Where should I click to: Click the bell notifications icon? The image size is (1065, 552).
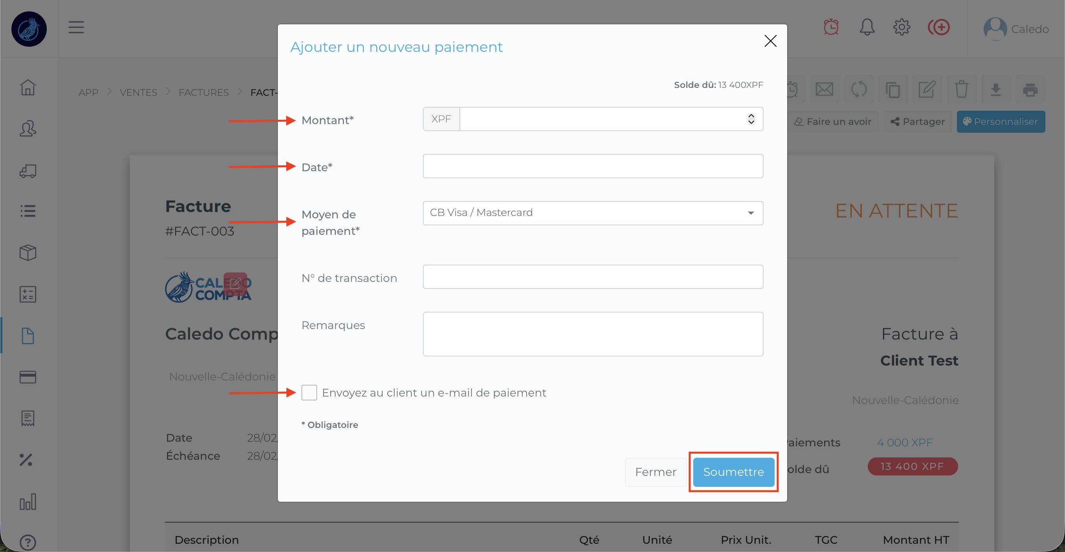click(867, 28)
